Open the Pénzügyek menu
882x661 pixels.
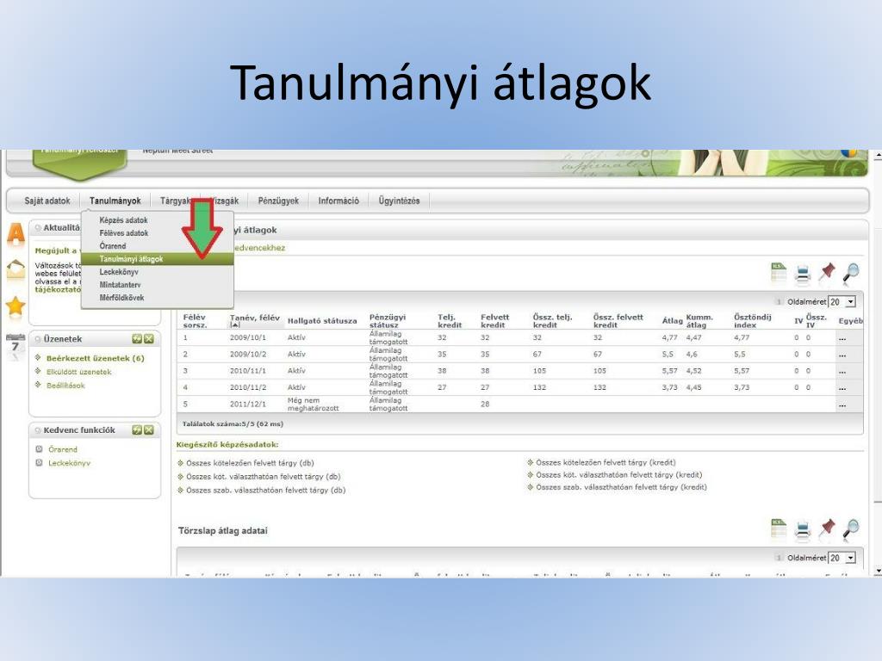(x=278, y=201)
